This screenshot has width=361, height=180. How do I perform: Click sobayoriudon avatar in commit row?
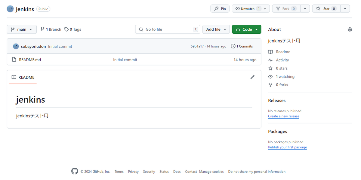[x=16, y=46]
